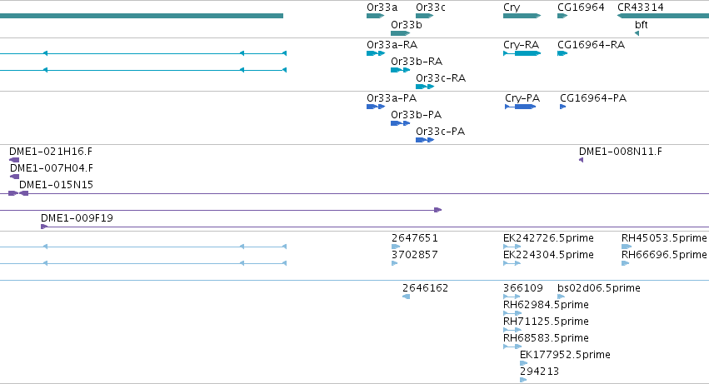Select the Or33a gene label
The width and height of the screenshot is (709, 384).
click(x=382, y=7)
